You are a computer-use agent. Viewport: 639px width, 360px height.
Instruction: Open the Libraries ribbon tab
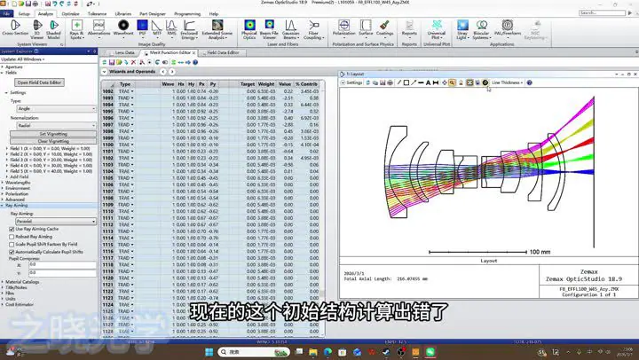pos(123,13)
